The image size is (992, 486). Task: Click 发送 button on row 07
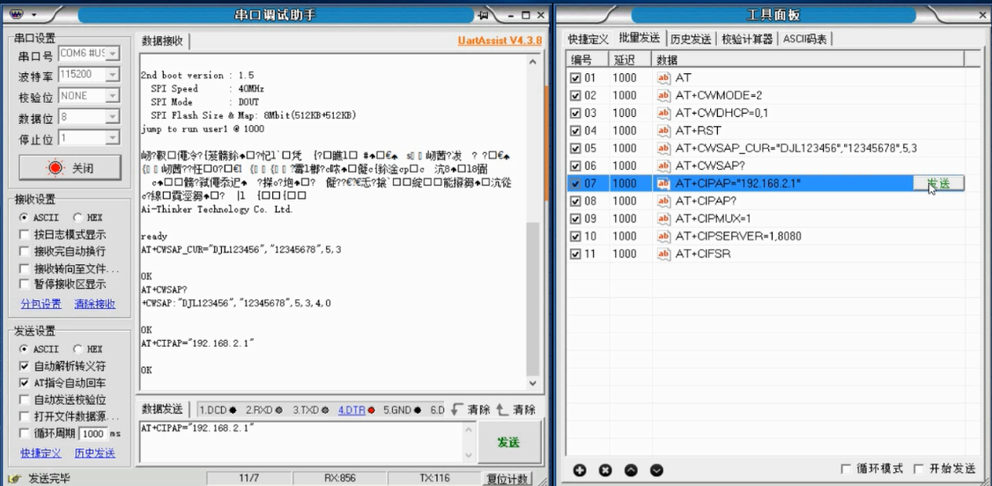pos(939,183)
